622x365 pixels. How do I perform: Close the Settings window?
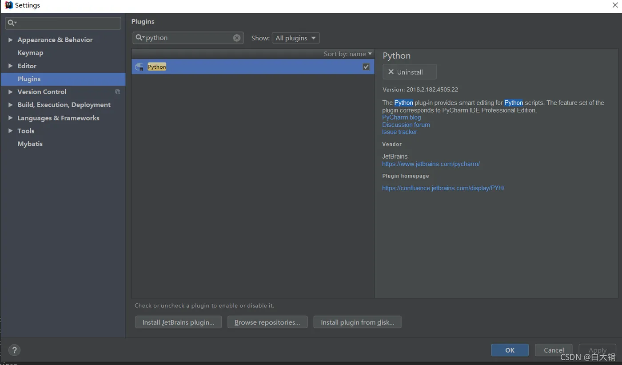click(614, 5)
